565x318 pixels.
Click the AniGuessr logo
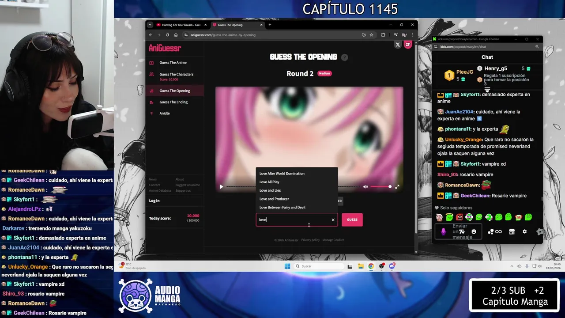(x=165, y=48)
